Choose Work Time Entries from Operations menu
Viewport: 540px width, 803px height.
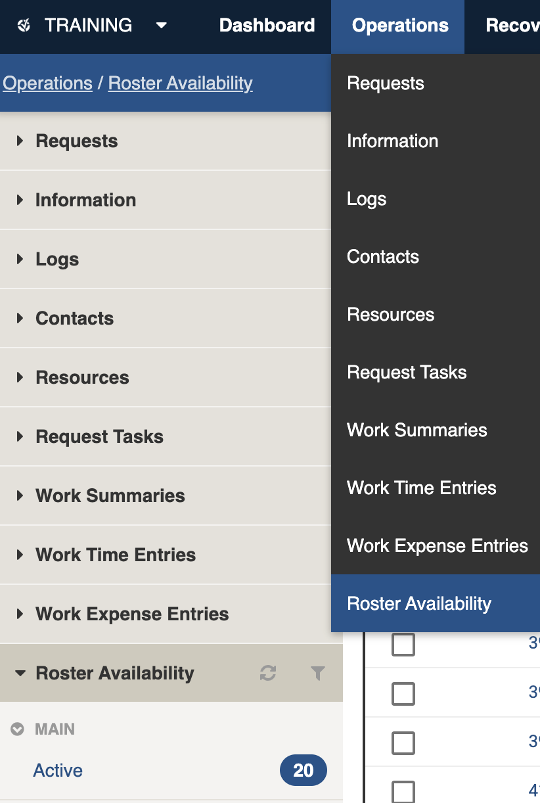pyautogui.click(x=421, y=488)
